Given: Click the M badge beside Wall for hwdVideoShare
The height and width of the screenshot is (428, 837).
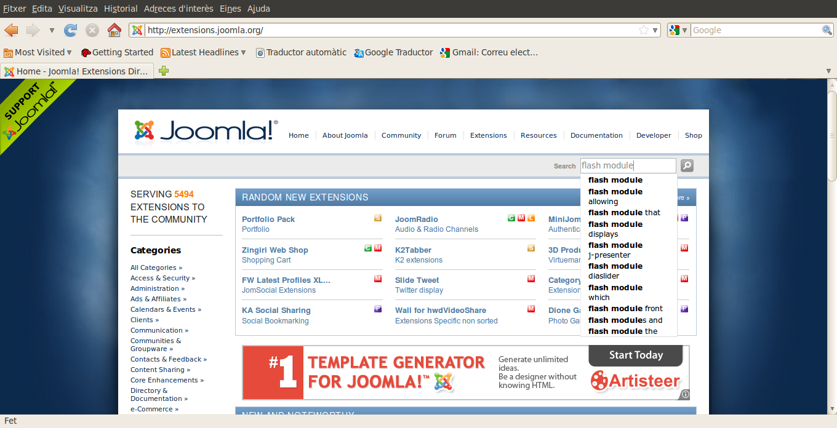Looking at the screenshot, I should [531, 309].
